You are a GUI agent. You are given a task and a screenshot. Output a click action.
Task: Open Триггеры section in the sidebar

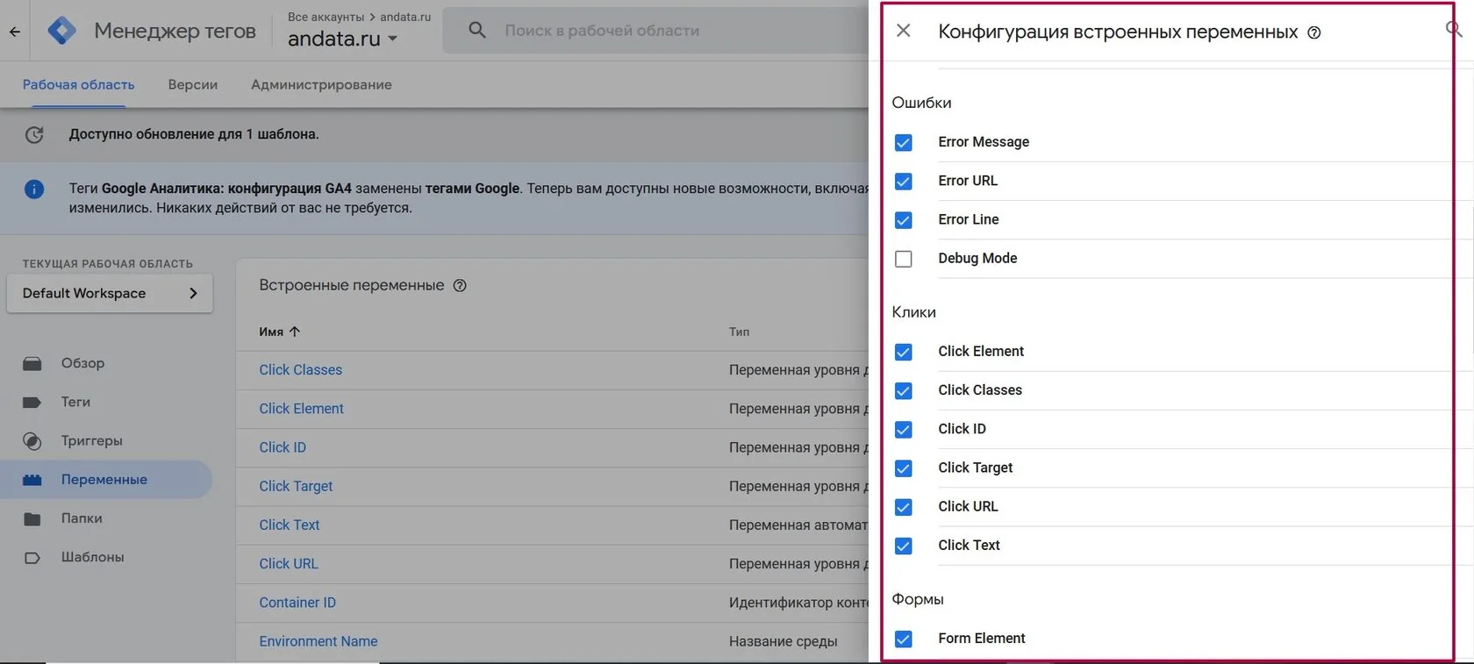point(91,440)
